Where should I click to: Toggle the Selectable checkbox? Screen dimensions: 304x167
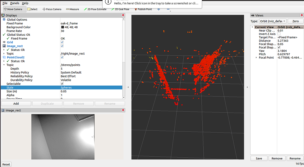pos(62,84)
